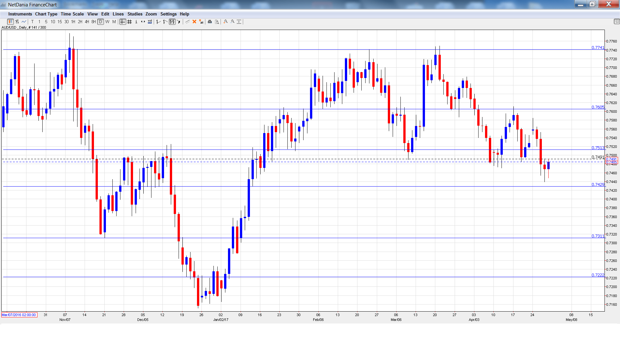Click the zoom in magnifier icon

tap(226, 22)
